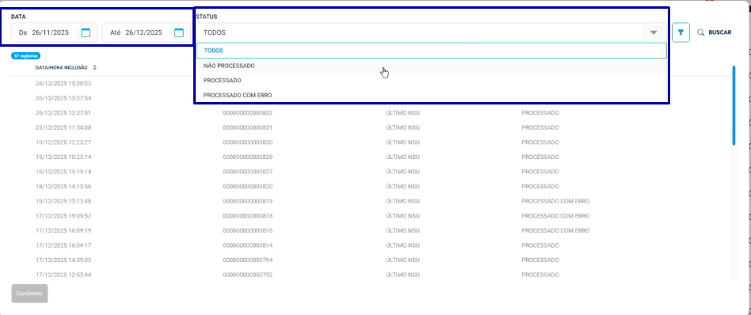The width and height of the screenshot is (751, 315).
Task: Click the Confirmar button
Action: point(29,294)
